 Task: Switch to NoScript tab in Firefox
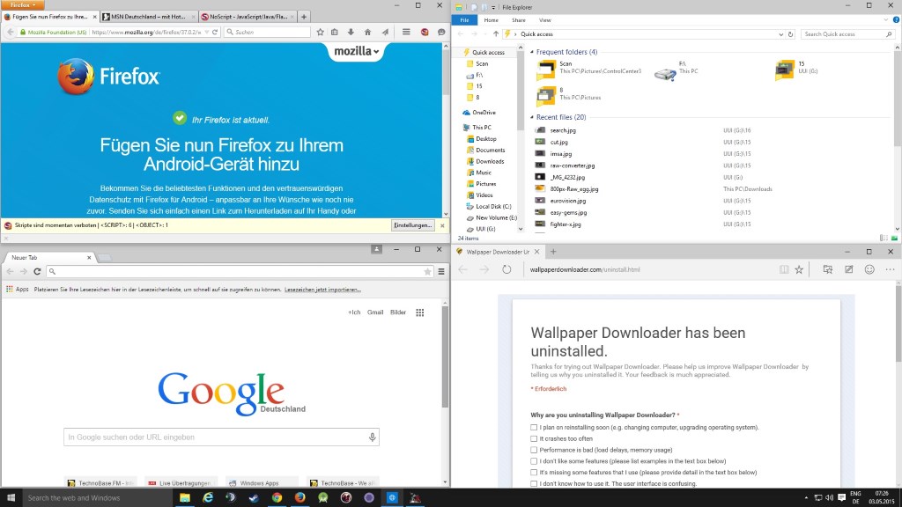[248, 17]
